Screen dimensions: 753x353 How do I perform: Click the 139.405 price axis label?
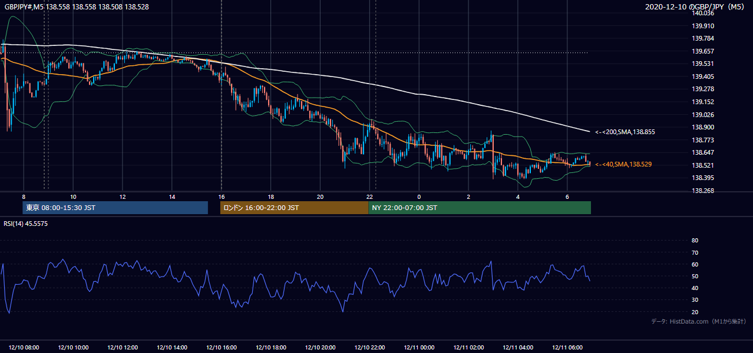pos(704,76)
